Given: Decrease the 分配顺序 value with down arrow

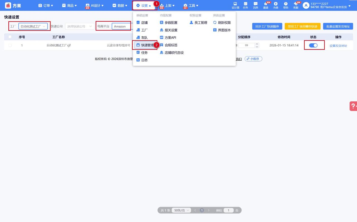Looking at the screenshot, I should (x=257, y=47).
